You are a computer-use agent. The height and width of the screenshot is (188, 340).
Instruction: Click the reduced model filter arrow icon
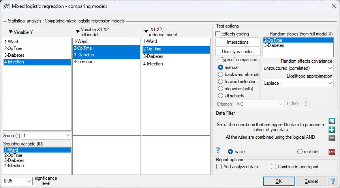pos(146,32)
